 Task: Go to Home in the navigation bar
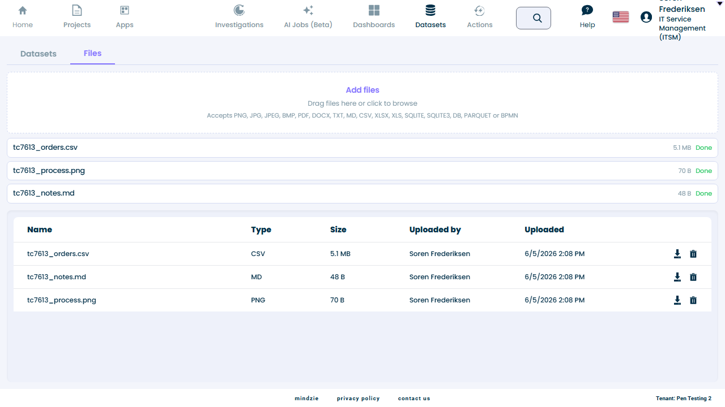[x=23, y=17]
